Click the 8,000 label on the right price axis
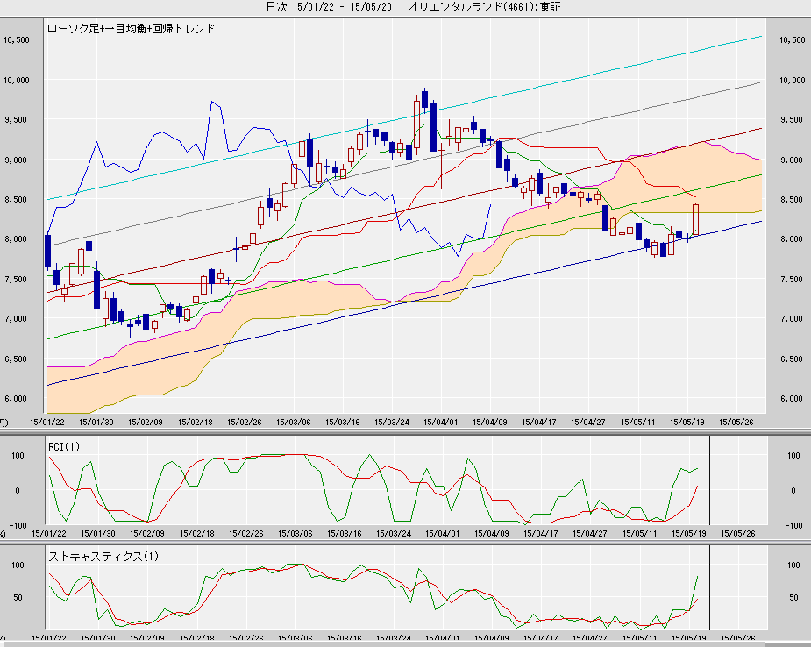The width and height of the screenshot is (811, 647). pyautogui.click(x=792, y=239)
